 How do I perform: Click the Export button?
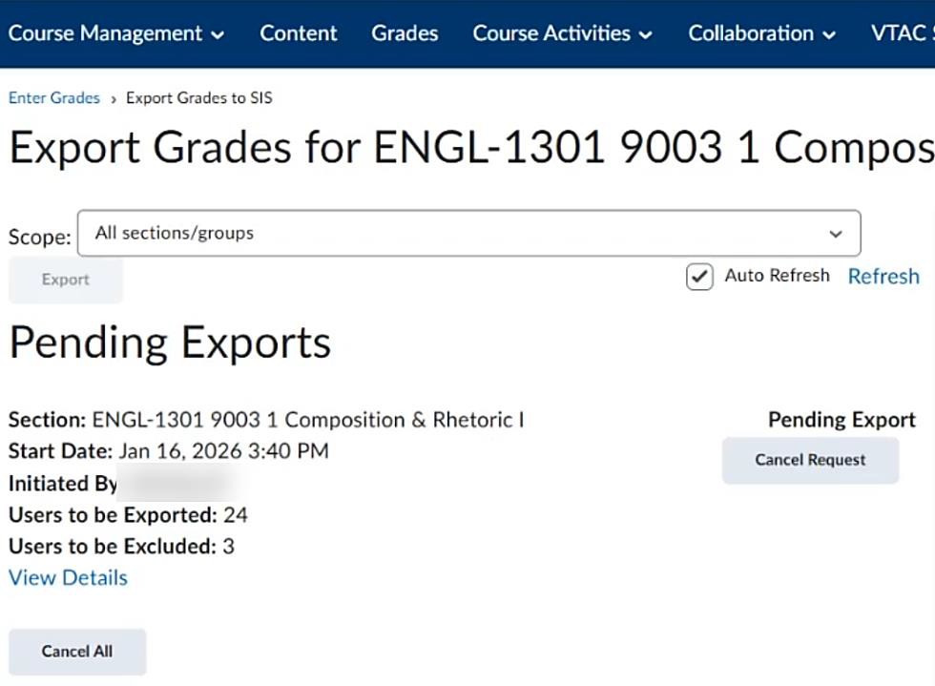pyautogui.click(x=65, y=279)
